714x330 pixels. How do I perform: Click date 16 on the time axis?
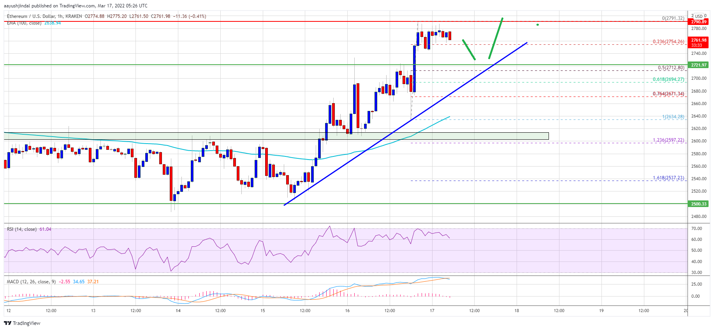347,311
